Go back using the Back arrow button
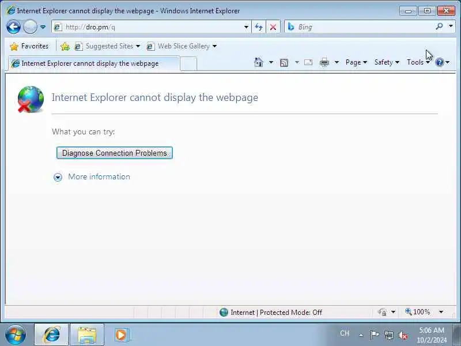Screen dimensions: 461x346 (13, 27)
